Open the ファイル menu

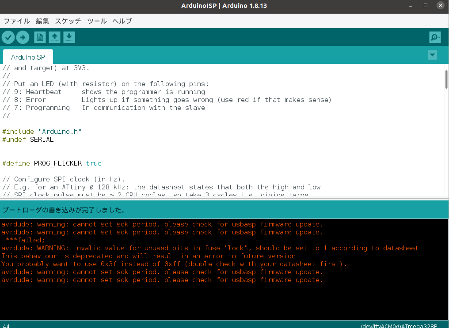[x=17, y=21]
